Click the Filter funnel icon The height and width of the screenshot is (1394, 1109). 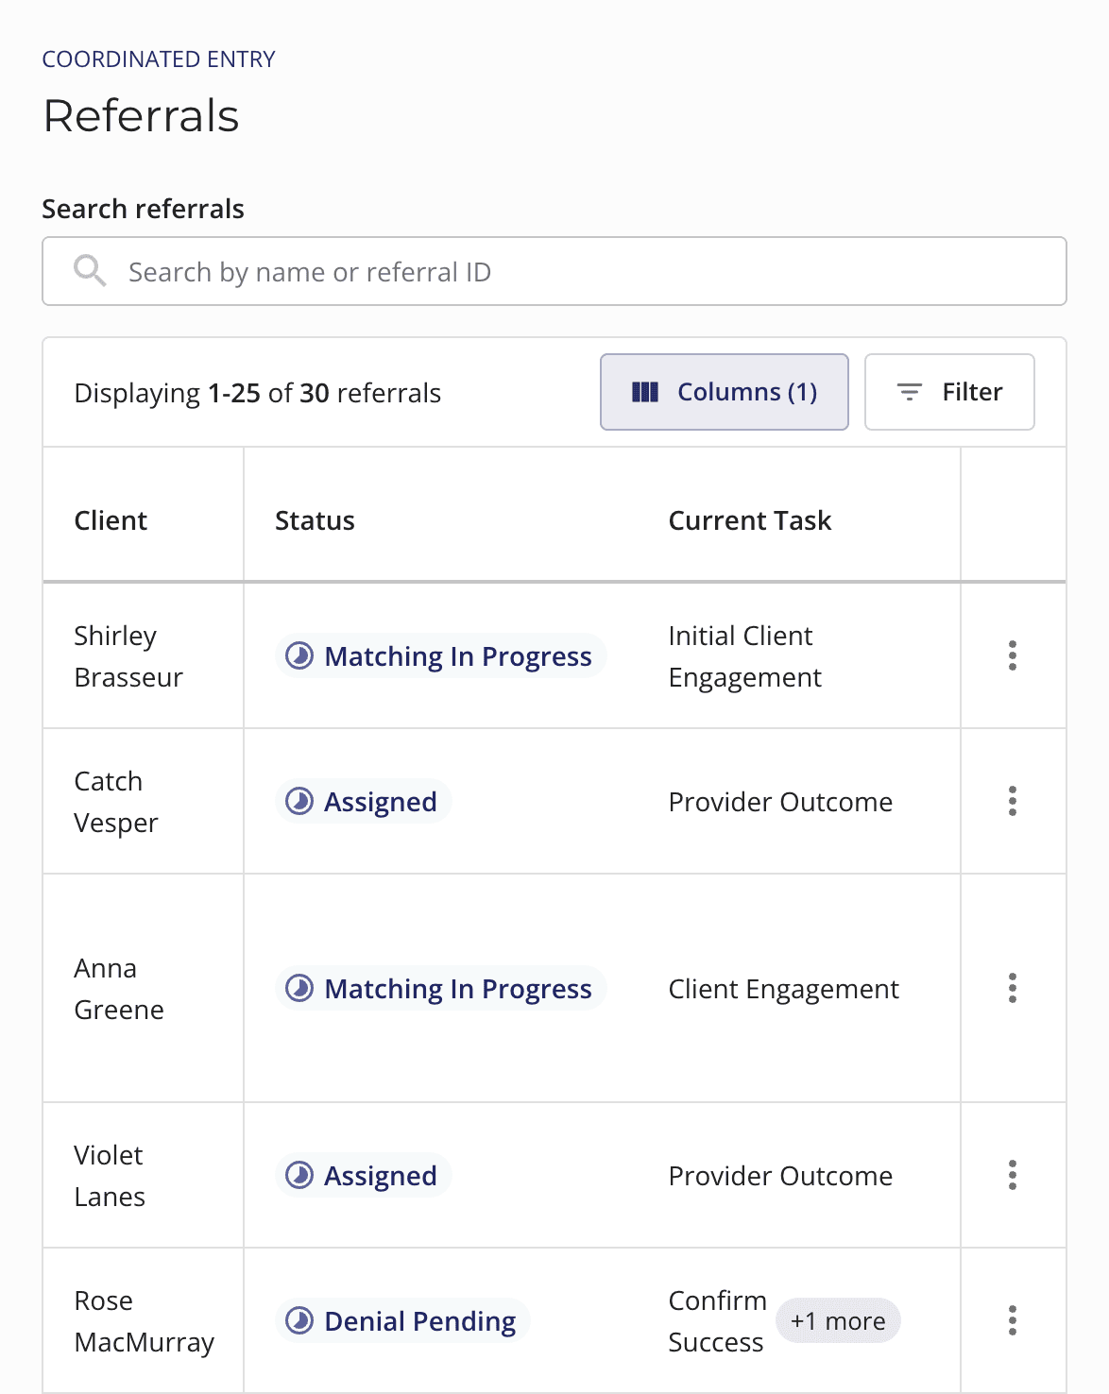tap(909, 392)
